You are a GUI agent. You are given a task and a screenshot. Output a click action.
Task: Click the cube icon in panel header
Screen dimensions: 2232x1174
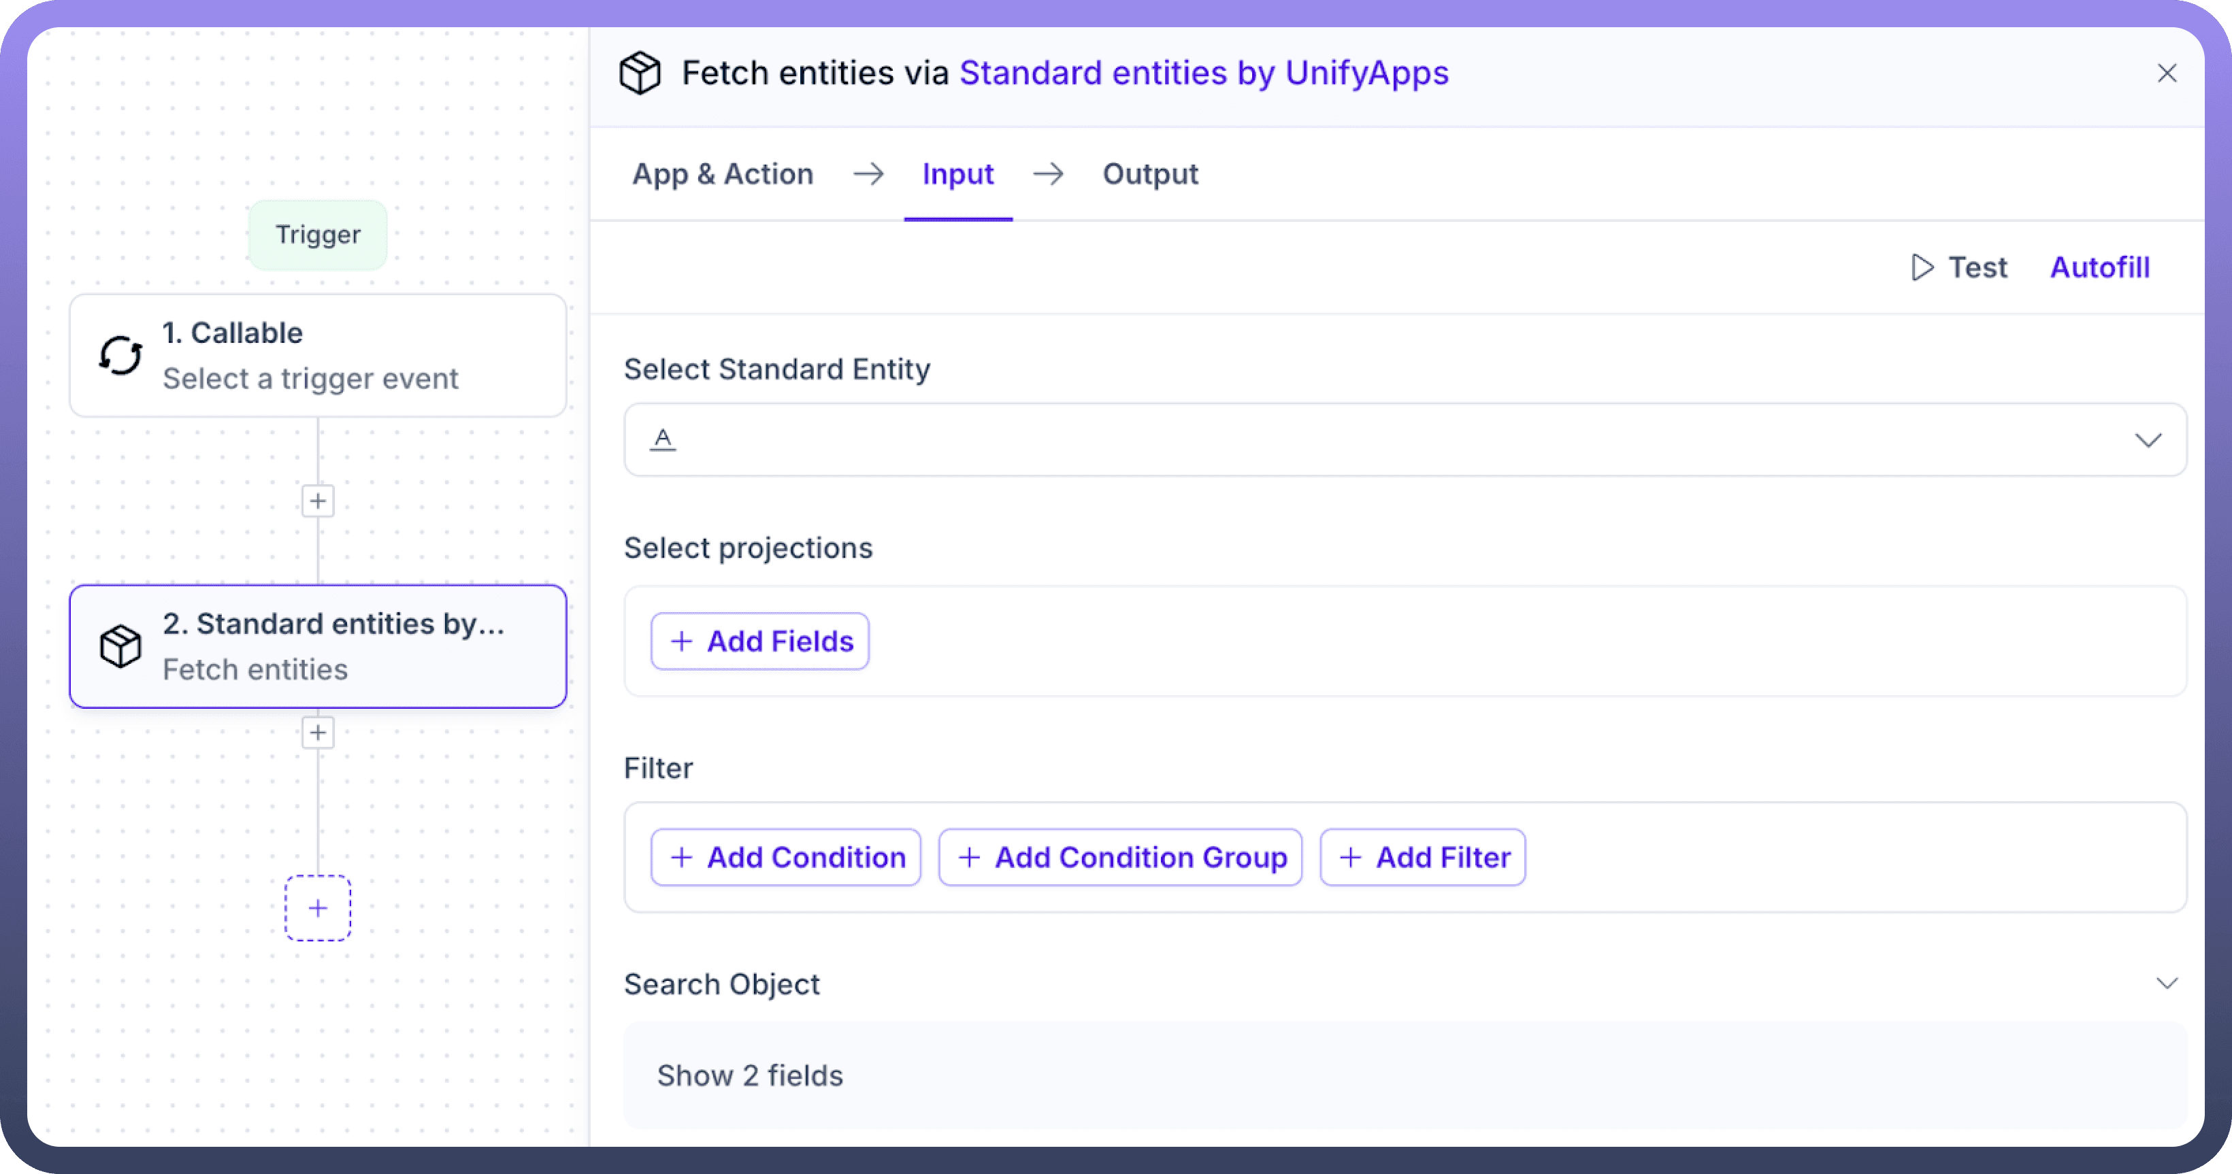pos(640,73)
